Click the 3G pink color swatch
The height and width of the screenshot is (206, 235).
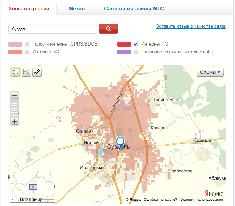coord(15,52)
